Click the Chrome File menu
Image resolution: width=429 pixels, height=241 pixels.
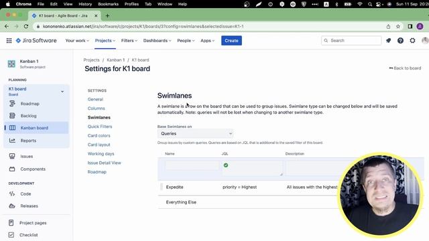[40, 4]
